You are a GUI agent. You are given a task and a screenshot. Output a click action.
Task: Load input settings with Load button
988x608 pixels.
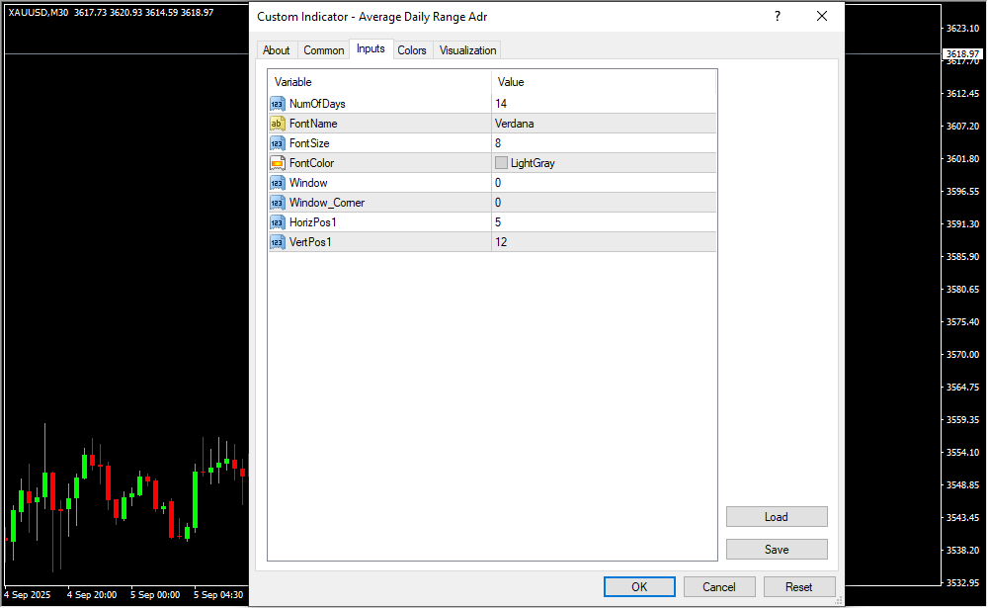click(x=777, y=517)
